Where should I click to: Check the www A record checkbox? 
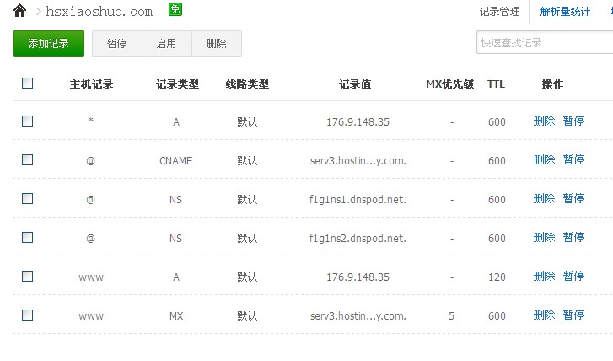pyautogui.click(x=27, y=276)
